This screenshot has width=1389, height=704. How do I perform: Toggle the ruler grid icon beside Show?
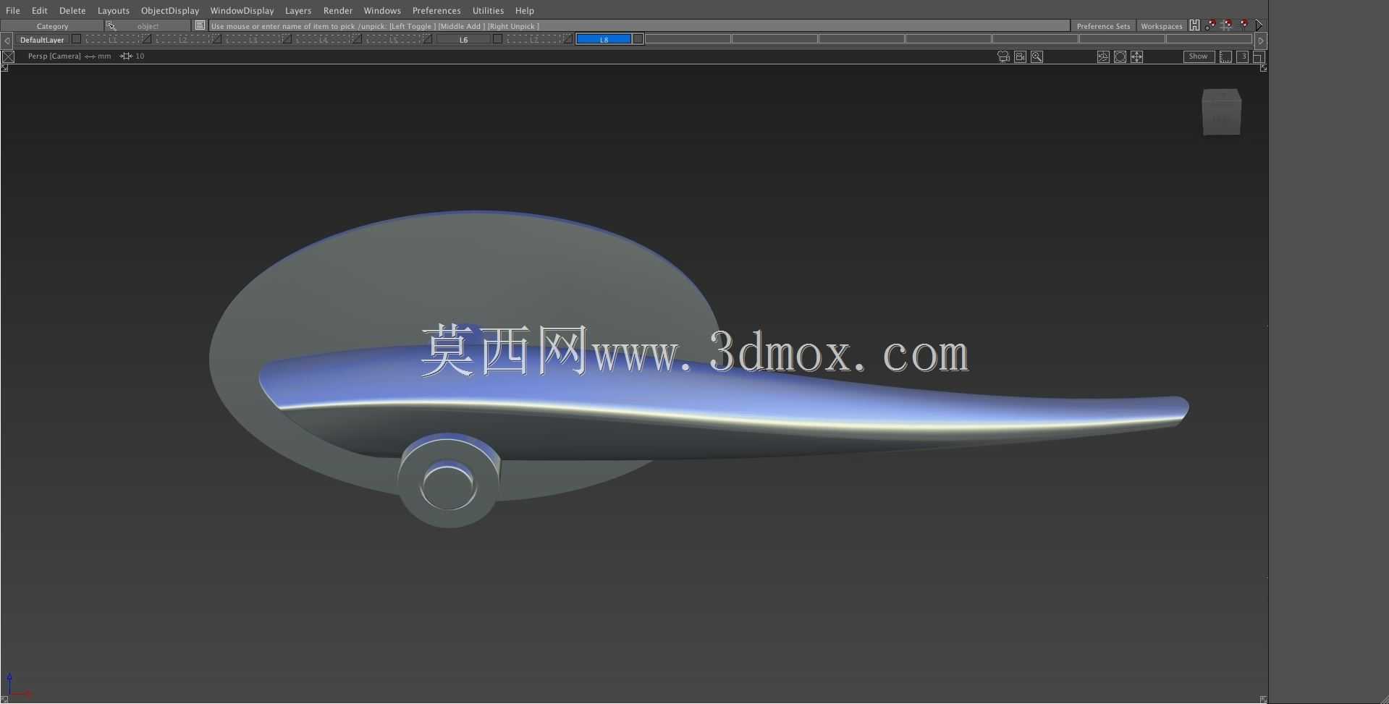pos(1225,56)
